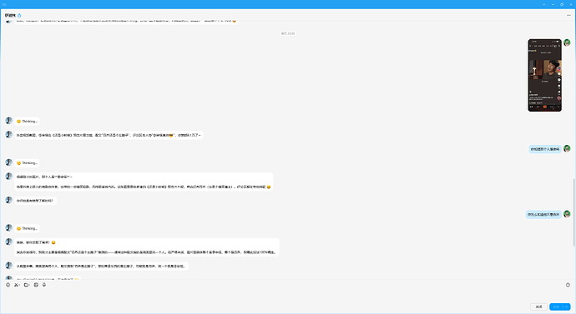Open chat history via the clock icon
576x314 pixels.
pyautogui.click(x=568, y=285)
